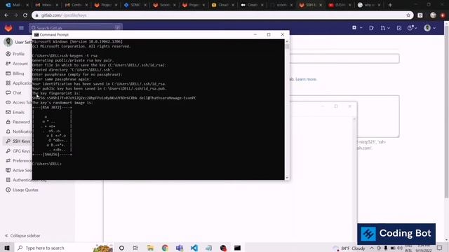Open GPG Keys in sidebar
Viewport: 449px width, 252px height.
click(21, 151)
